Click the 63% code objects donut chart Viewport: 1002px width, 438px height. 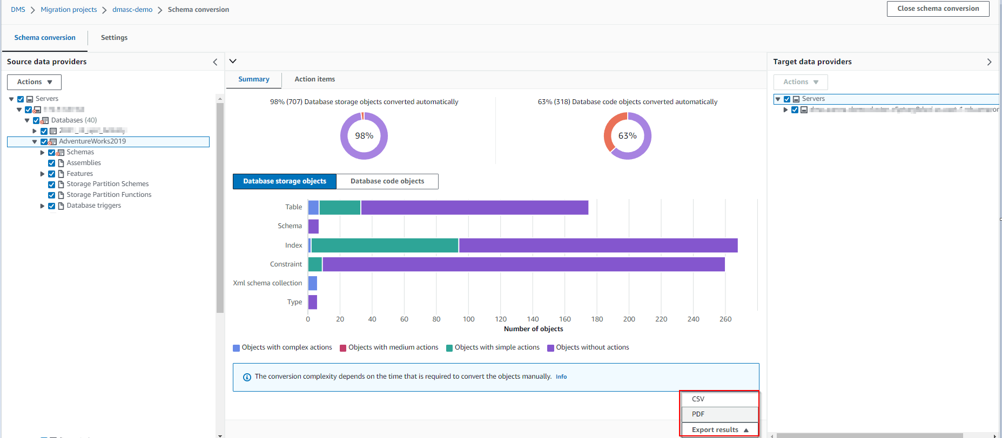627,136
